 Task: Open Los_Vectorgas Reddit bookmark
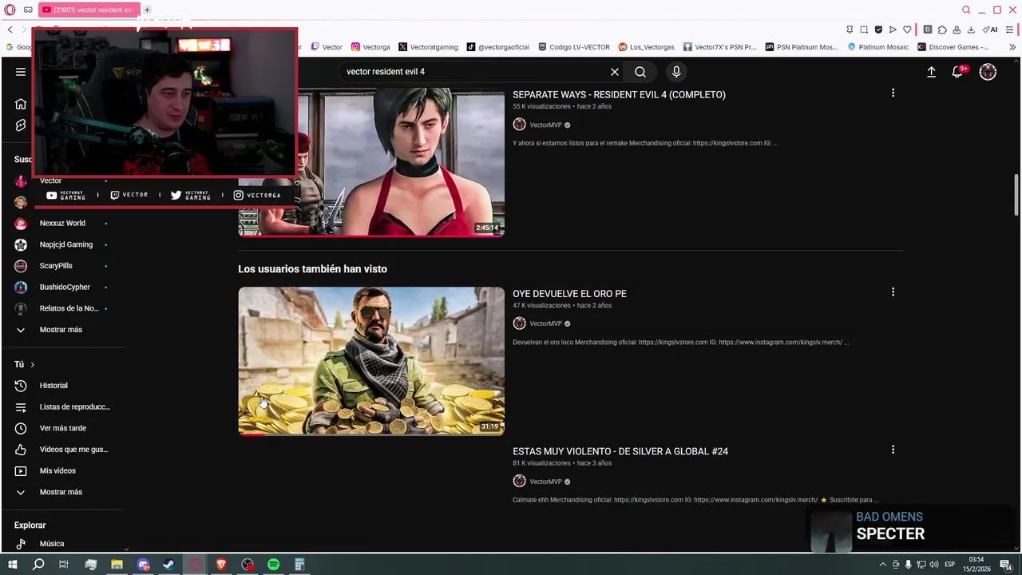(x=647, y=47)
